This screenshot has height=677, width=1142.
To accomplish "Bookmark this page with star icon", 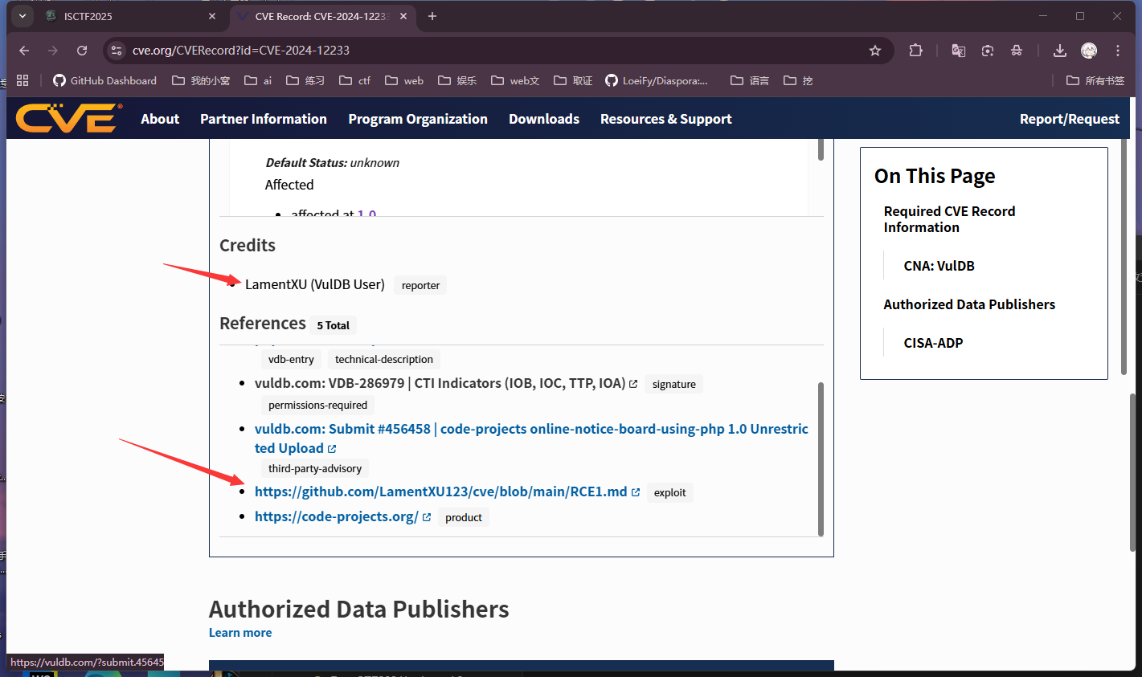I will click(875, 51).
